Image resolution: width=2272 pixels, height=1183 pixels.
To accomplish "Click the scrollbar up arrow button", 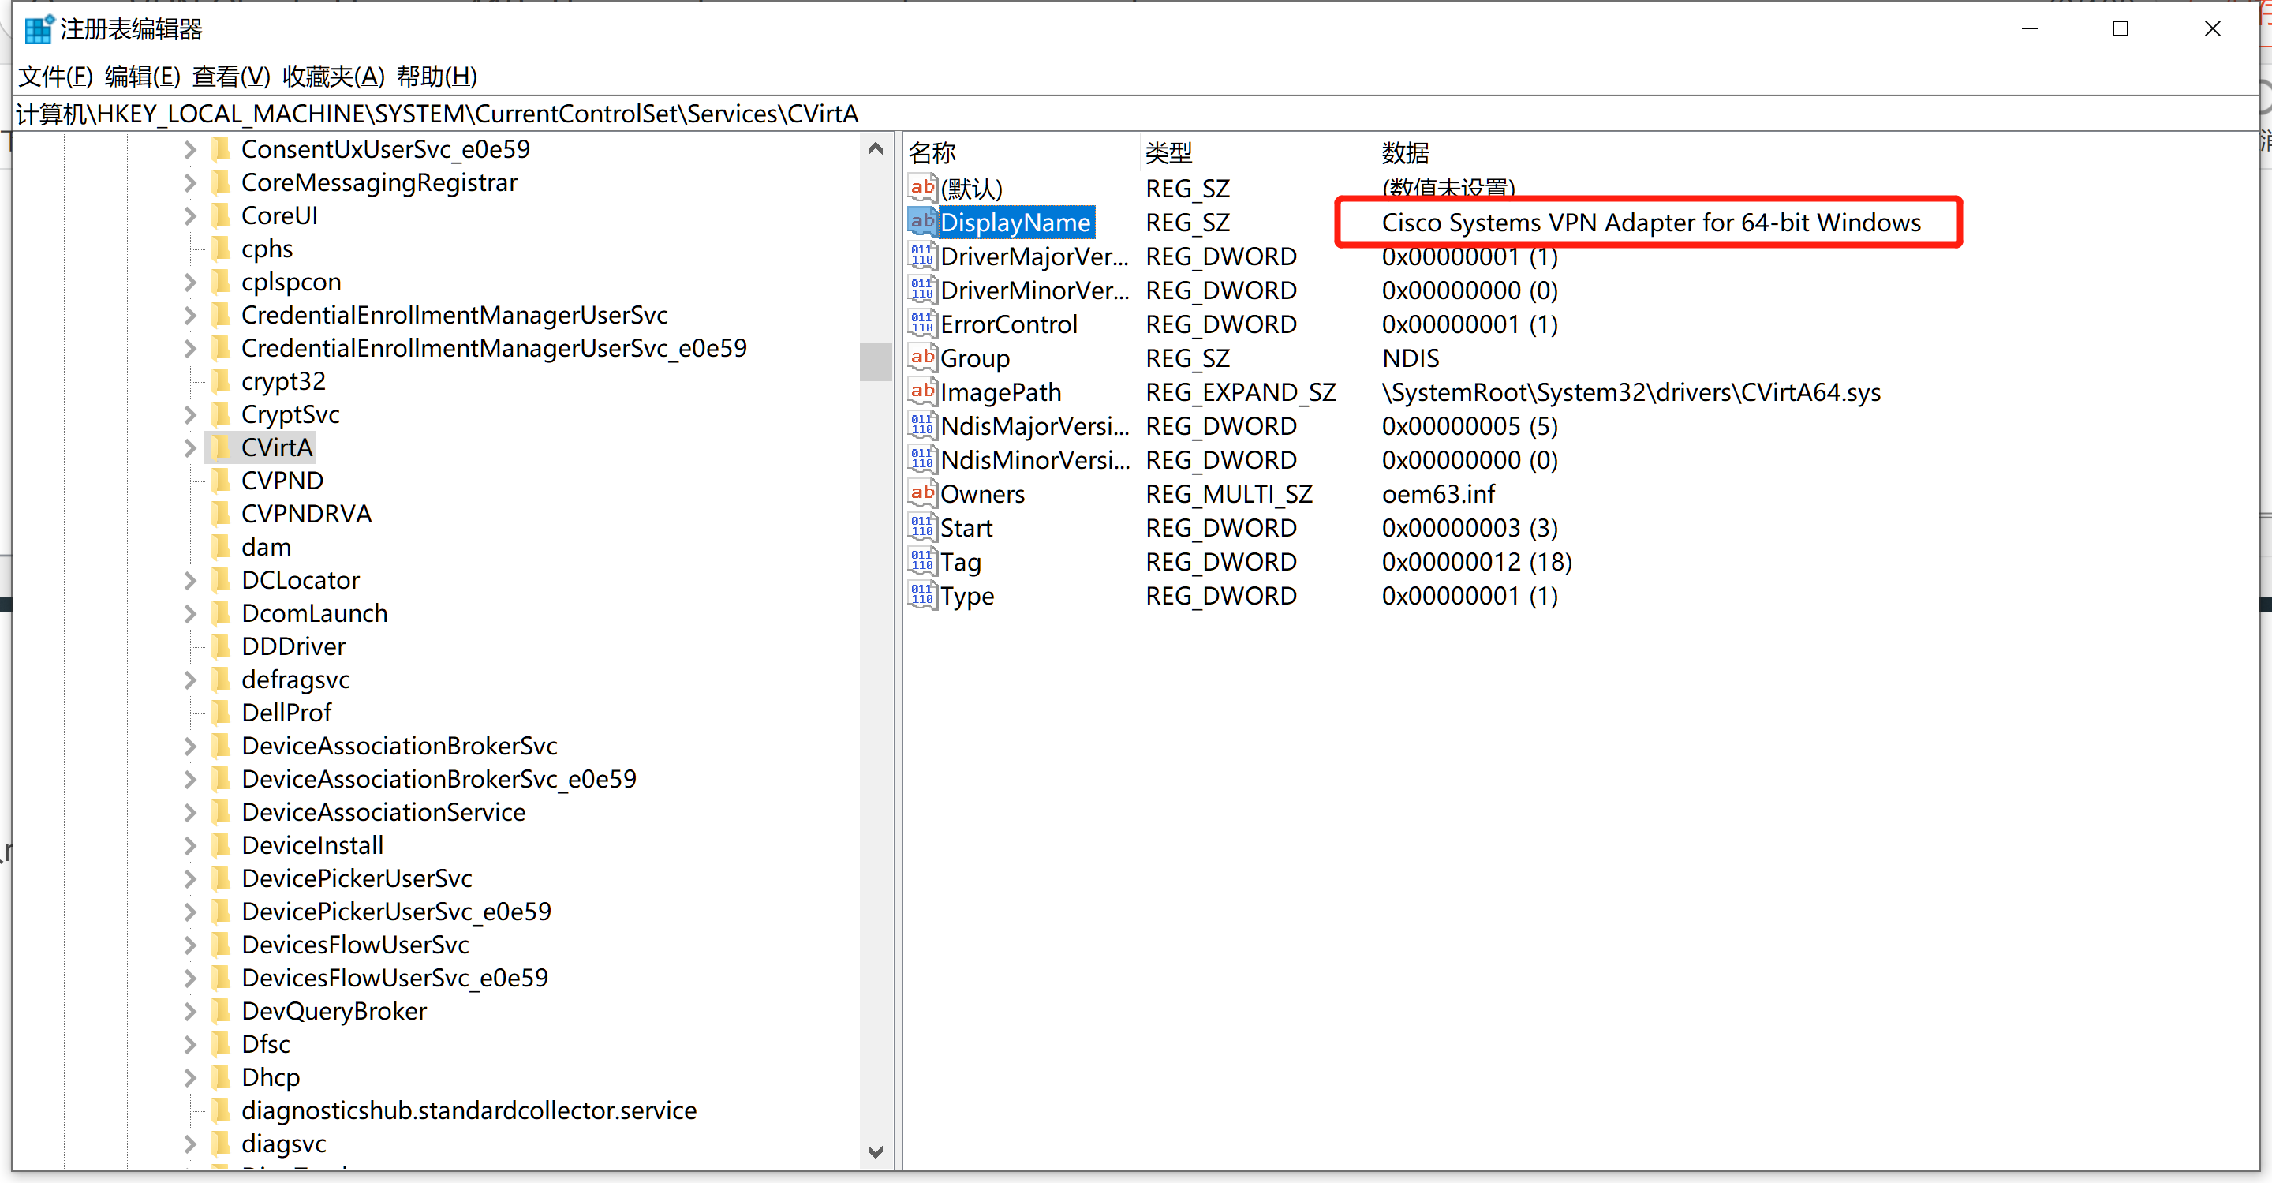I will click(875, 148).
